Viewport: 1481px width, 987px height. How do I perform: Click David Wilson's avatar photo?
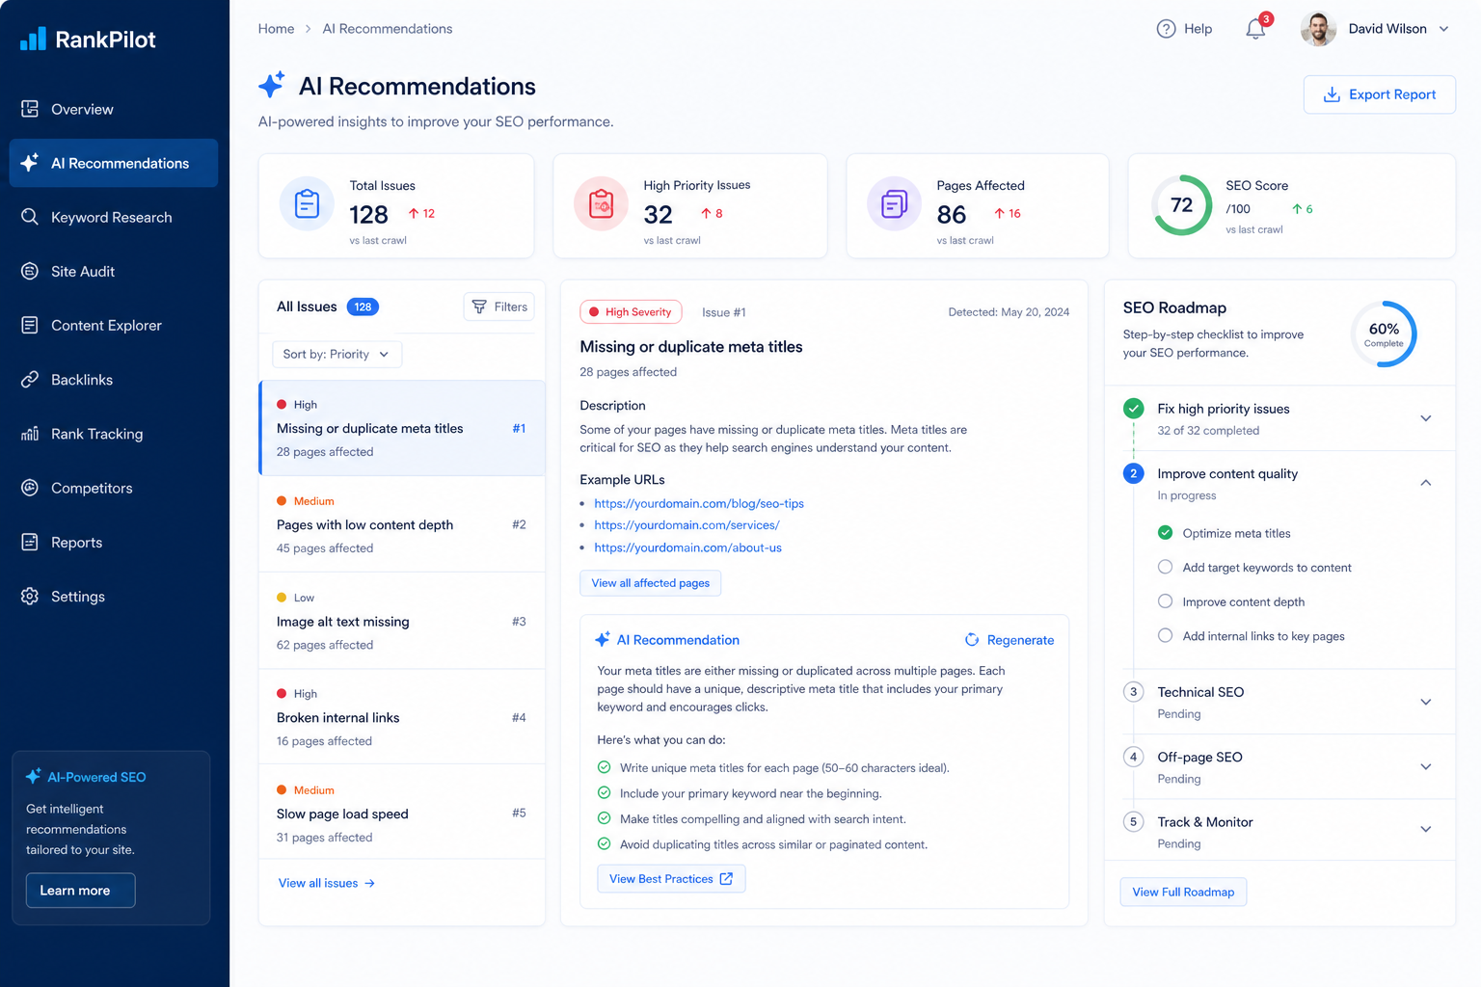1318,29
